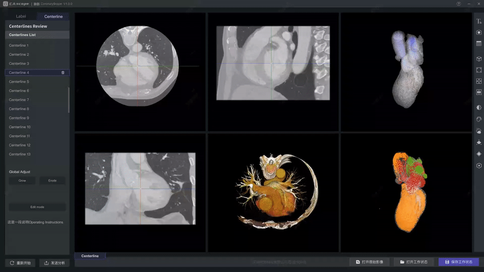Select Centerline 3 in the list
Screen dimensions: 484x272
(37, 64)
